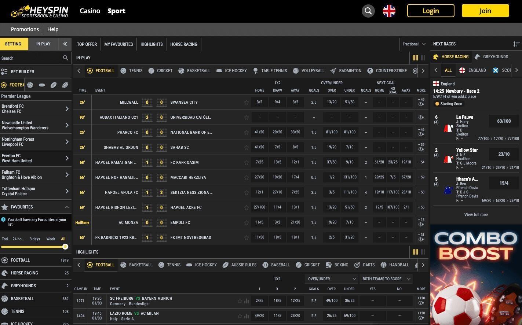Bet on Le Fauve at 63/100
The height and width of the screenshot is (325, 522).
tap(504, 121)
